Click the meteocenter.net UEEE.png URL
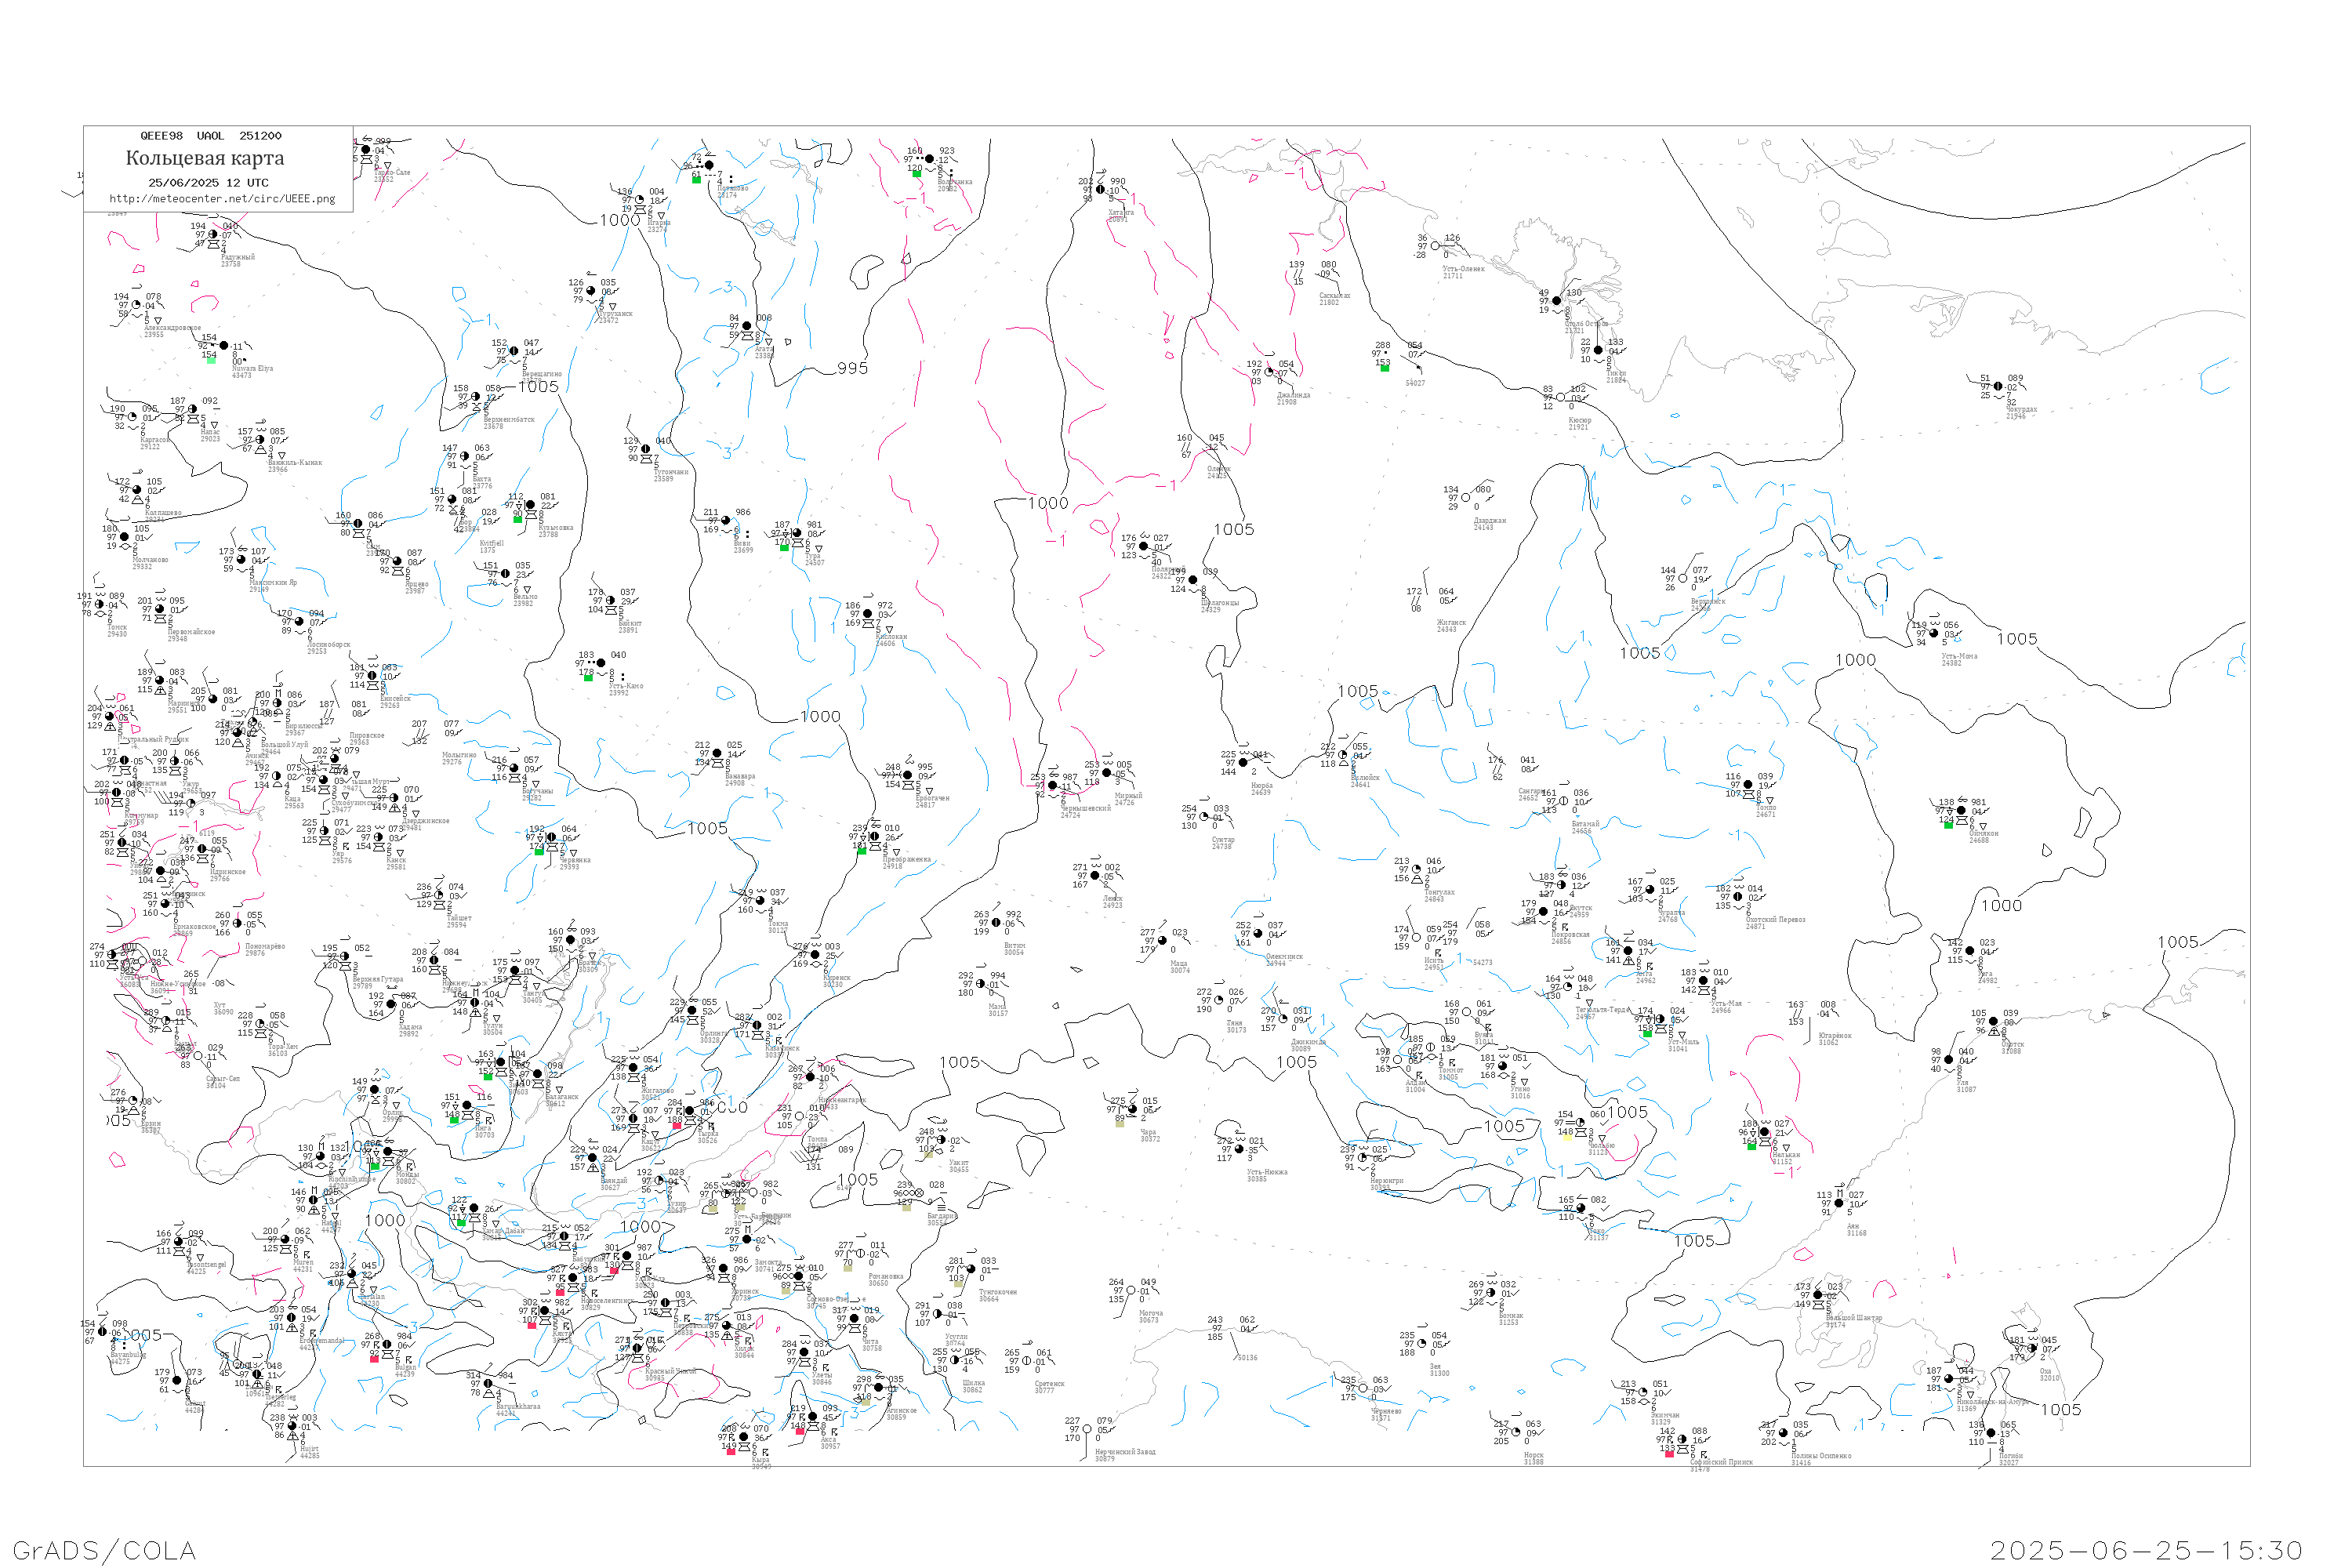Screen dimensions: 2352x1568 (222, 199)
